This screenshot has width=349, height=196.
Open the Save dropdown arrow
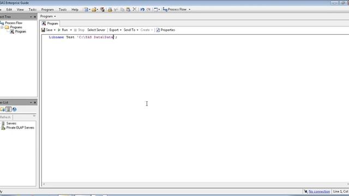[55, 30]
